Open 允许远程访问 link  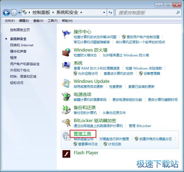(88, 74)
